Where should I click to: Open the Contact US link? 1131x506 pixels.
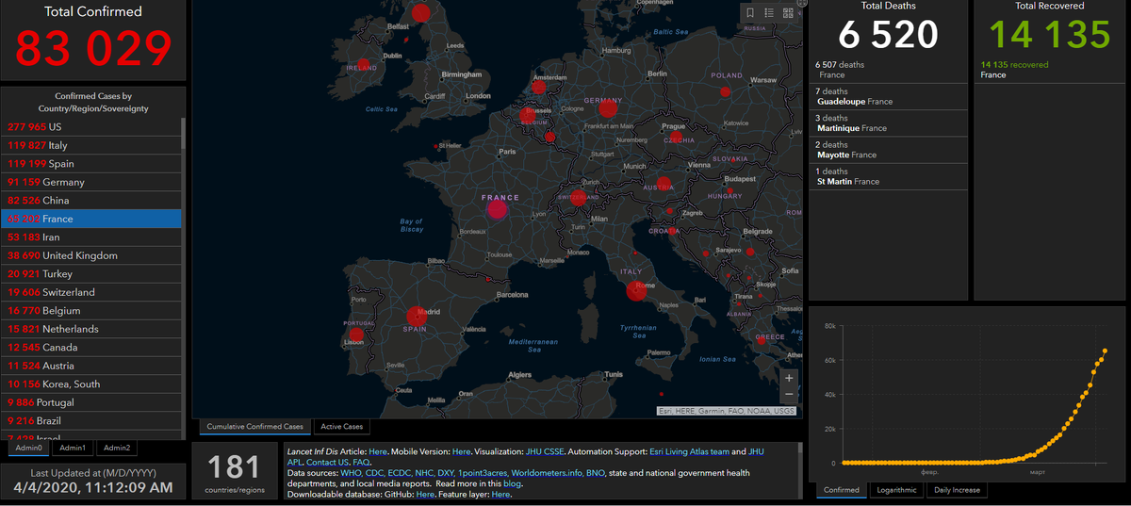pos(326,463)
